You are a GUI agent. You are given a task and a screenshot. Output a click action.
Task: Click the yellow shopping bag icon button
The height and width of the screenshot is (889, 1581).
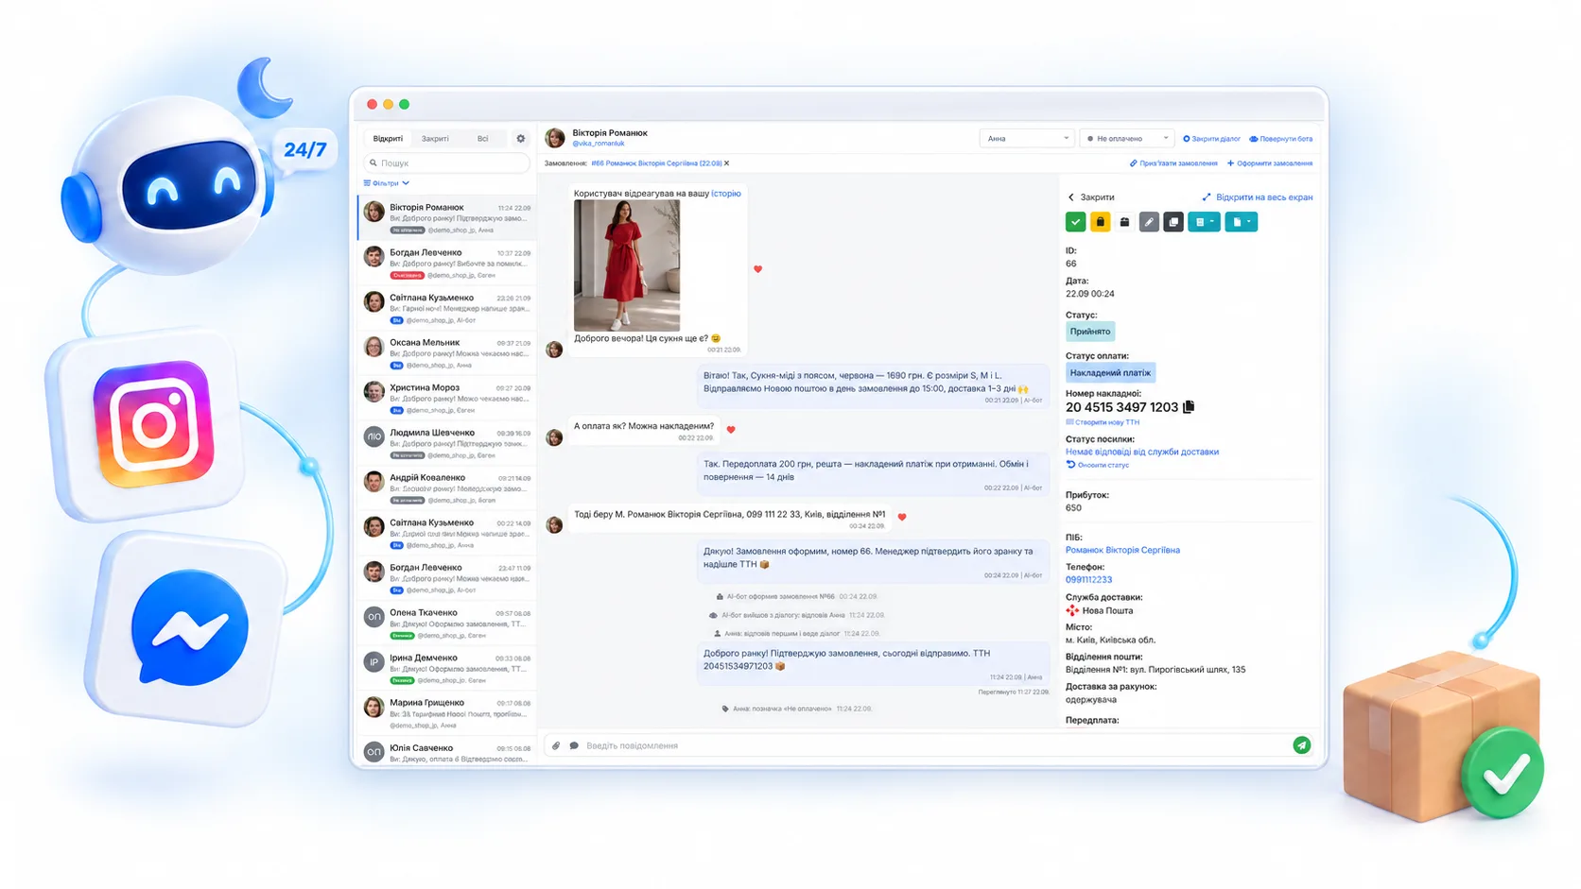(x=1100, y=222)
